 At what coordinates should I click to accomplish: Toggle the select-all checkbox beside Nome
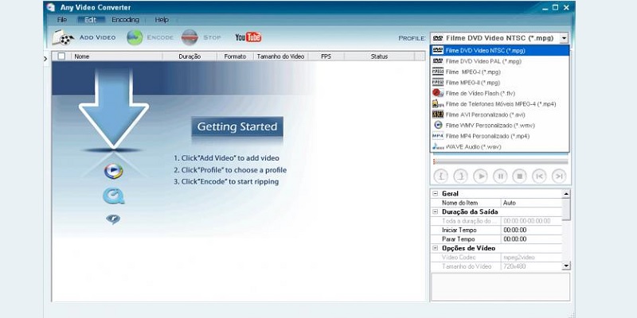61,56
